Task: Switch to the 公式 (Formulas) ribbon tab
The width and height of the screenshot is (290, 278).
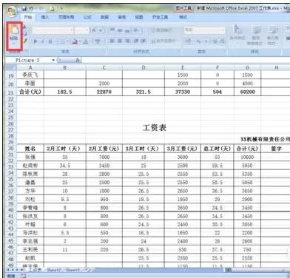Action: [x=87, y=17]
